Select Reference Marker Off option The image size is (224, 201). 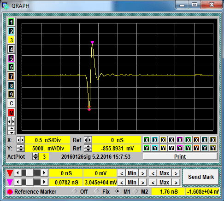point(74,191)
